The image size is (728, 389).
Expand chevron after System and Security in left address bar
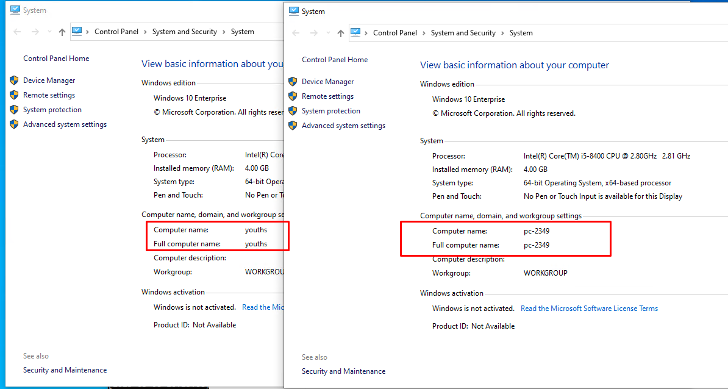[224, 32]
